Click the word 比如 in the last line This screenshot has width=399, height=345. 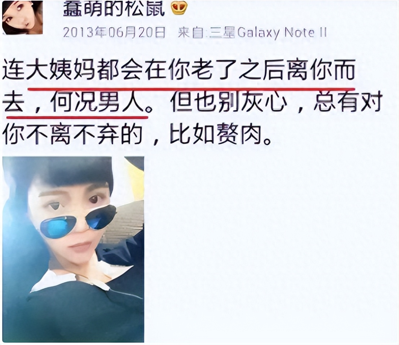point(192,134)
